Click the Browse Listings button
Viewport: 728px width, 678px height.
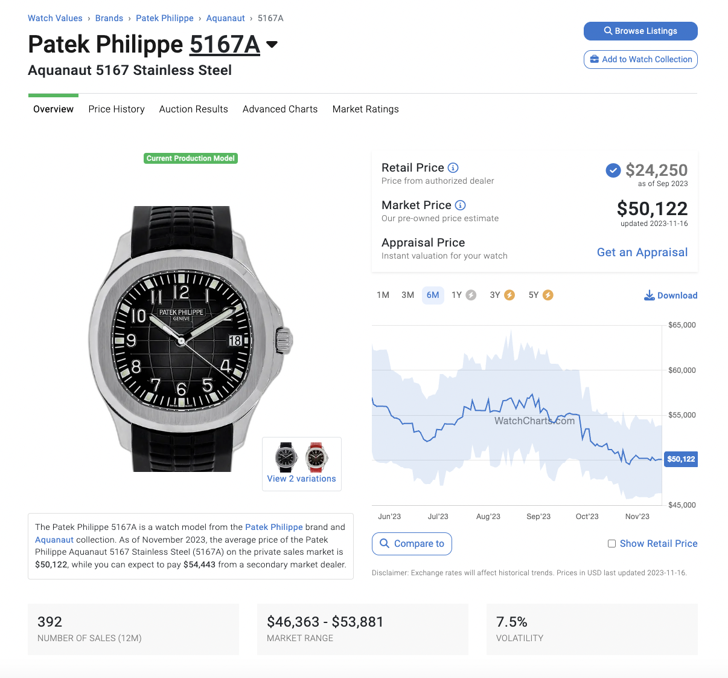640,31
